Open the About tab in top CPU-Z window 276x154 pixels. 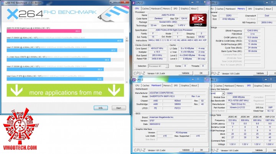194,8
